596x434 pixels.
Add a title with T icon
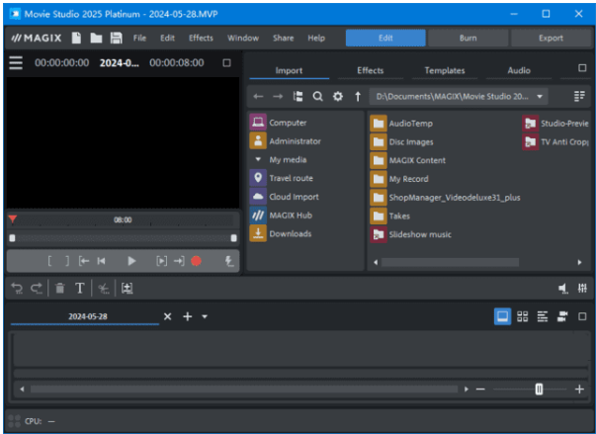80,289
